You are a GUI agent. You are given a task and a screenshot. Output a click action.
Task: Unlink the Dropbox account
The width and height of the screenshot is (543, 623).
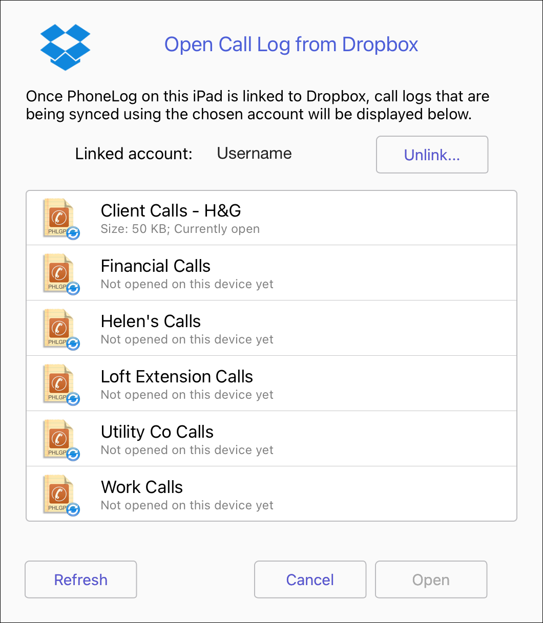[x=432, y=155]
